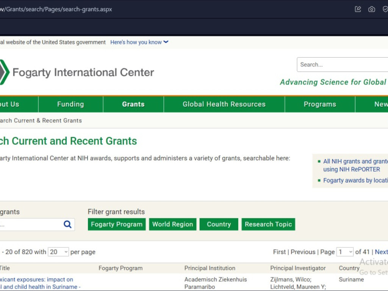
Task: Open the About Us menu item
Action: (19, 104)
